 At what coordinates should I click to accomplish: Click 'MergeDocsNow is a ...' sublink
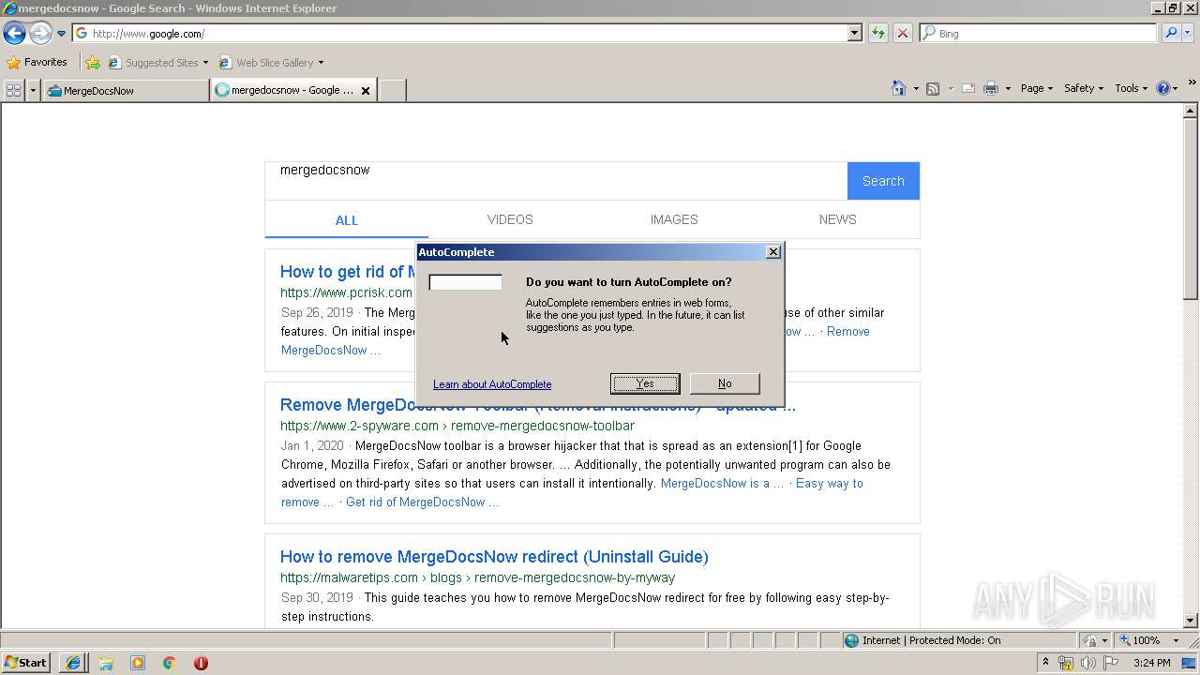[722, 484]
